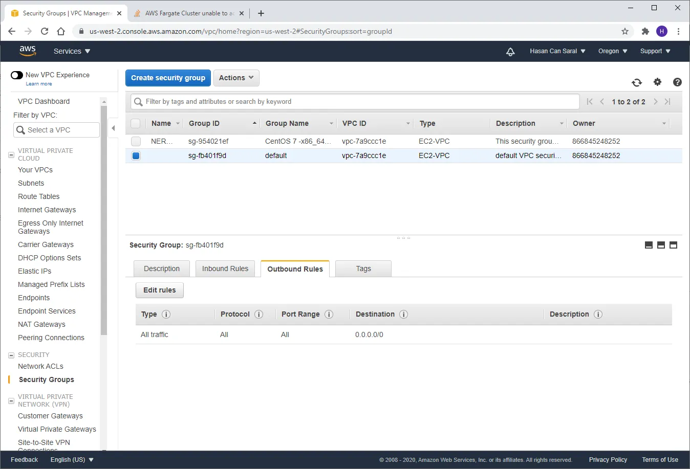Open NAT Gateways in the sidebar
Viewport: 690px width, 469px height.
42,324
